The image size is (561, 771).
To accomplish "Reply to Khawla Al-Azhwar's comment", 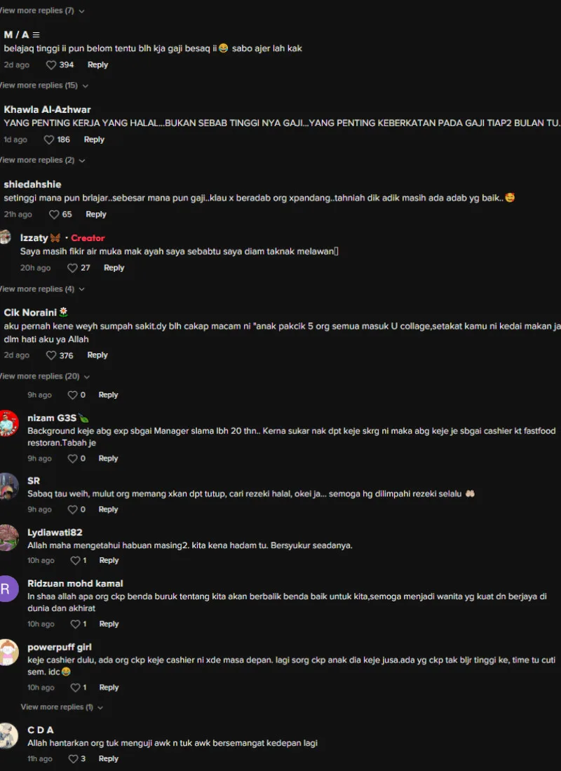I will pos(94,139).
